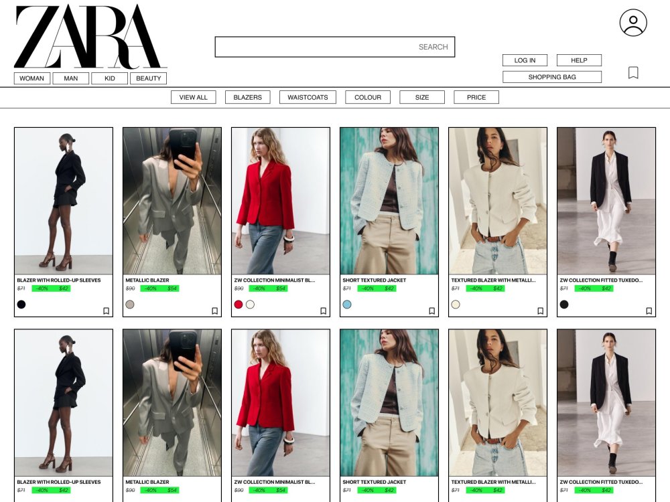Open the MAN section

click(71, 78)
